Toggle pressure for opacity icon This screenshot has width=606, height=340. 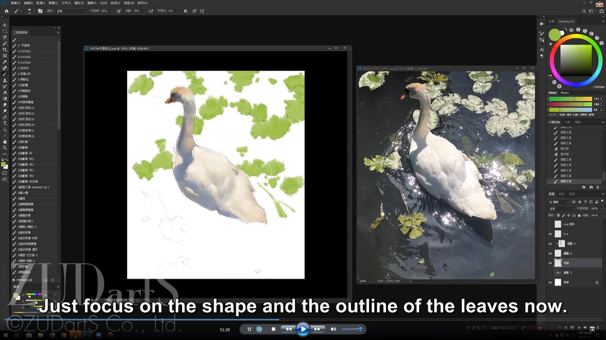click(x=119, y=11)
